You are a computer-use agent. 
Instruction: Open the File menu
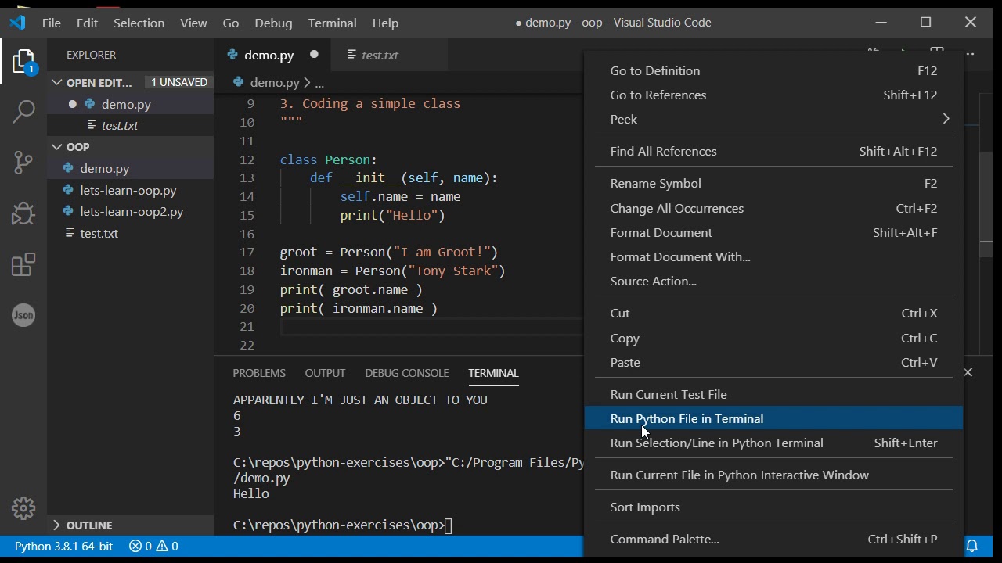52,23
